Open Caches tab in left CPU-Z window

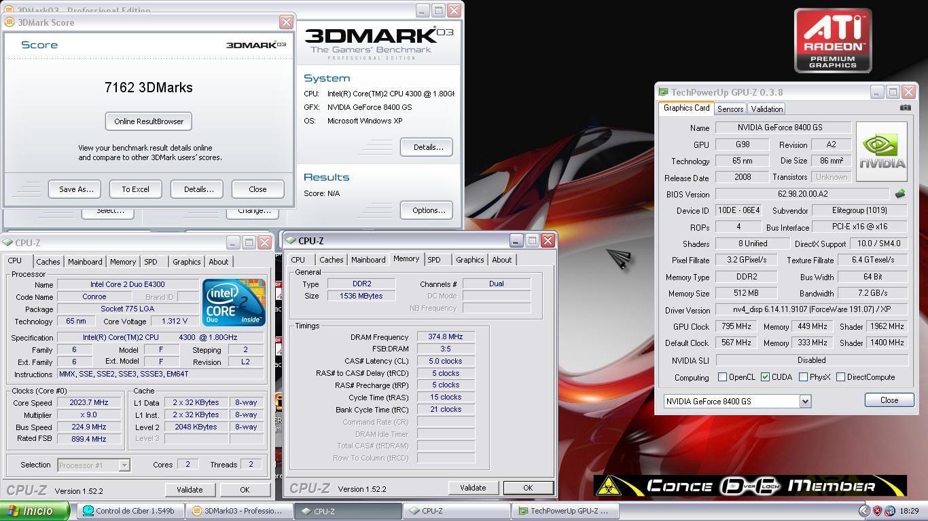coord(48,262)
